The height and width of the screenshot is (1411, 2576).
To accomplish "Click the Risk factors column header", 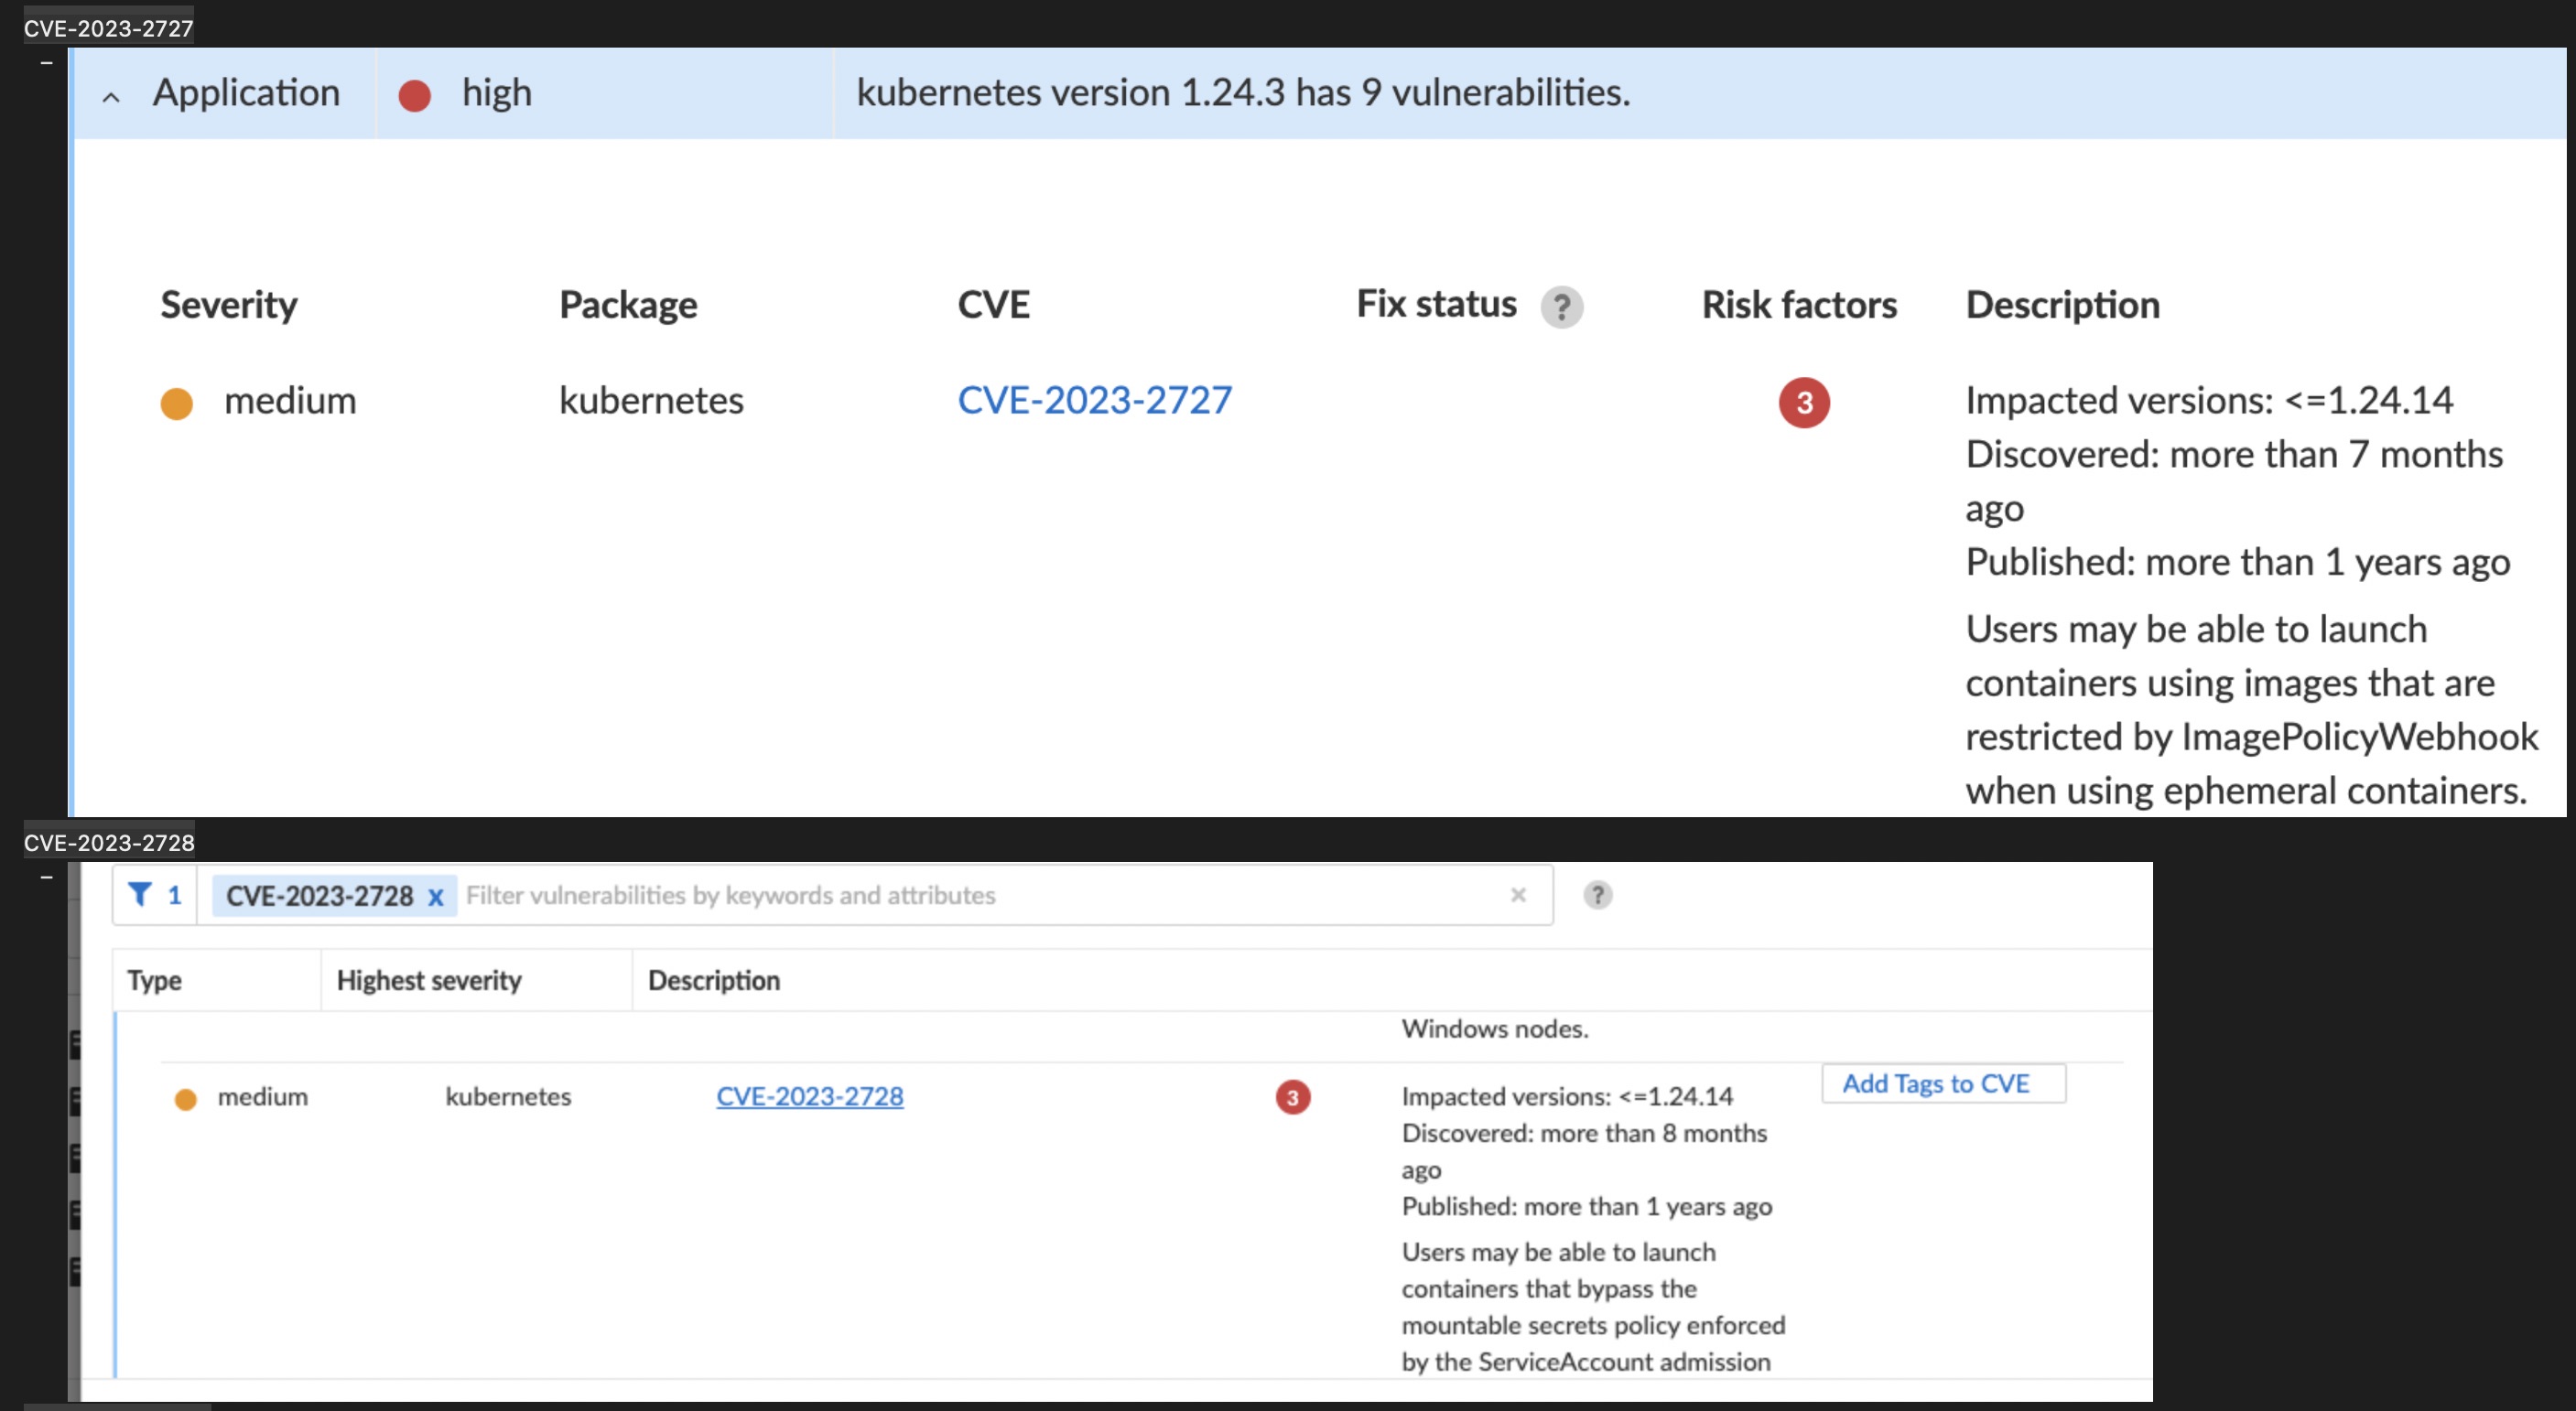I will click(x=1798, y=305).
